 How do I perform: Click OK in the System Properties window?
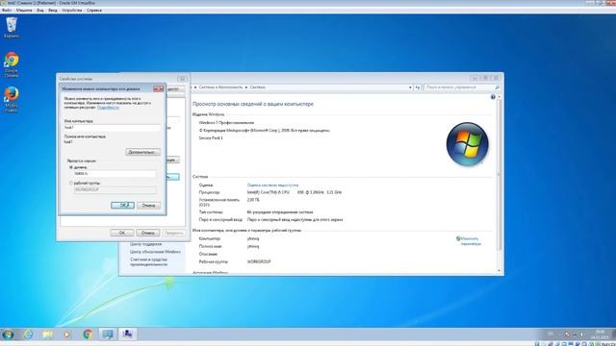coord(122,233)
